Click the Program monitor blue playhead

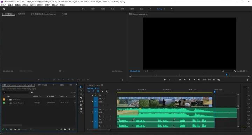click(226, 74)
